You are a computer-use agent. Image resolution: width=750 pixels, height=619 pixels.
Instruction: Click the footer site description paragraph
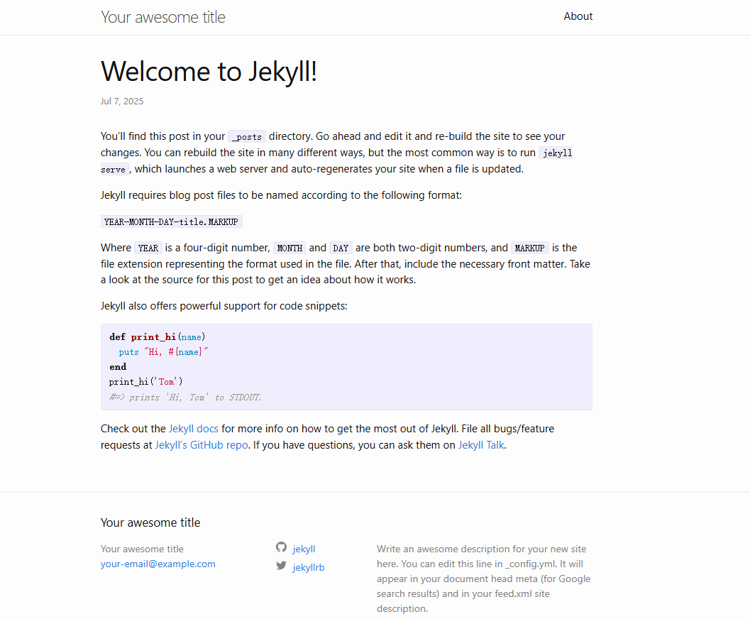coord(483,579)
